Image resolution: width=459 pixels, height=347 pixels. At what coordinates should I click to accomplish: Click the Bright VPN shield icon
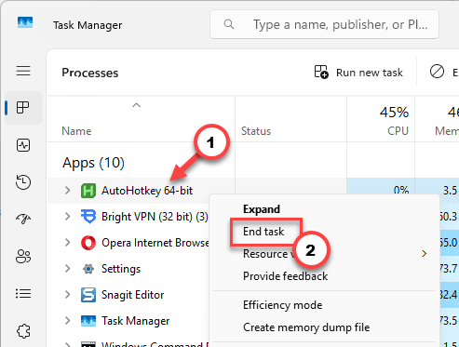coord(88,217)
